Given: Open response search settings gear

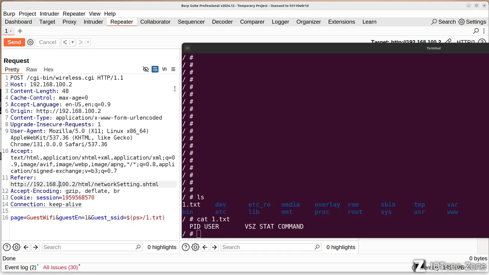Looking at the screenshot, I should click(x=195, y=247).
